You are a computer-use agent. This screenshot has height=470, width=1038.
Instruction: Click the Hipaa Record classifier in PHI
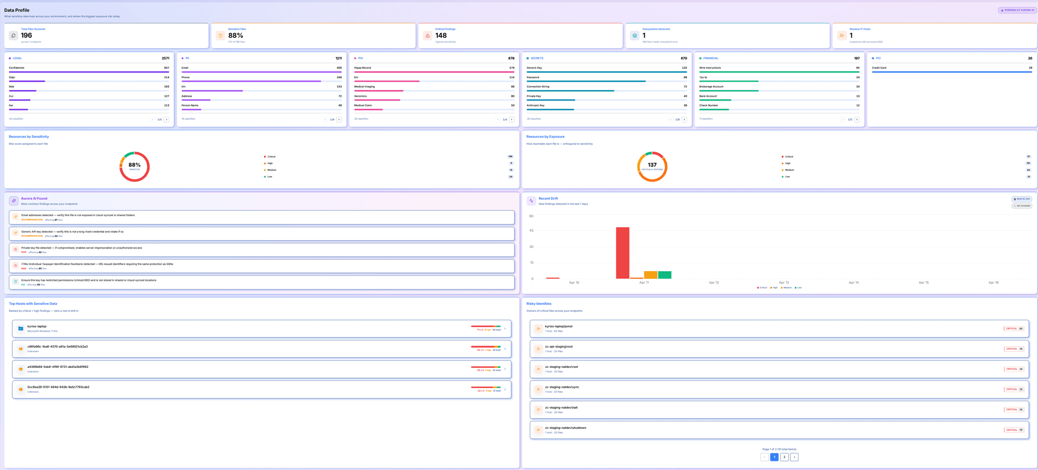click(434, 70)
